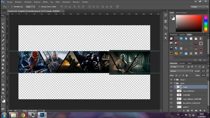The height and width of the screenshot is (118, 210).
Task: Select the Rectangle shape tool
Action: point(3,85)
